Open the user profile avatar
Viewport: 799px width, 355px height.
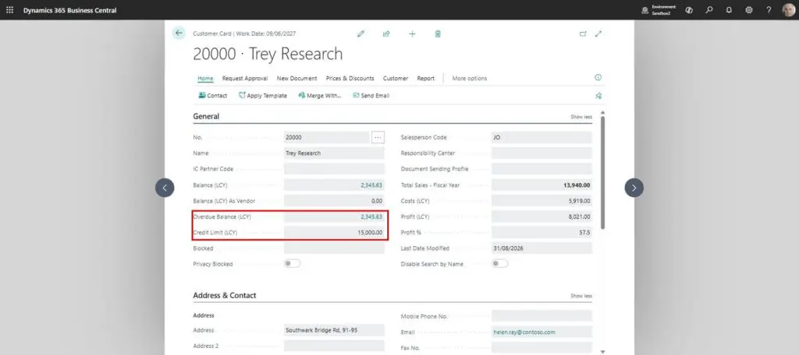788,10
